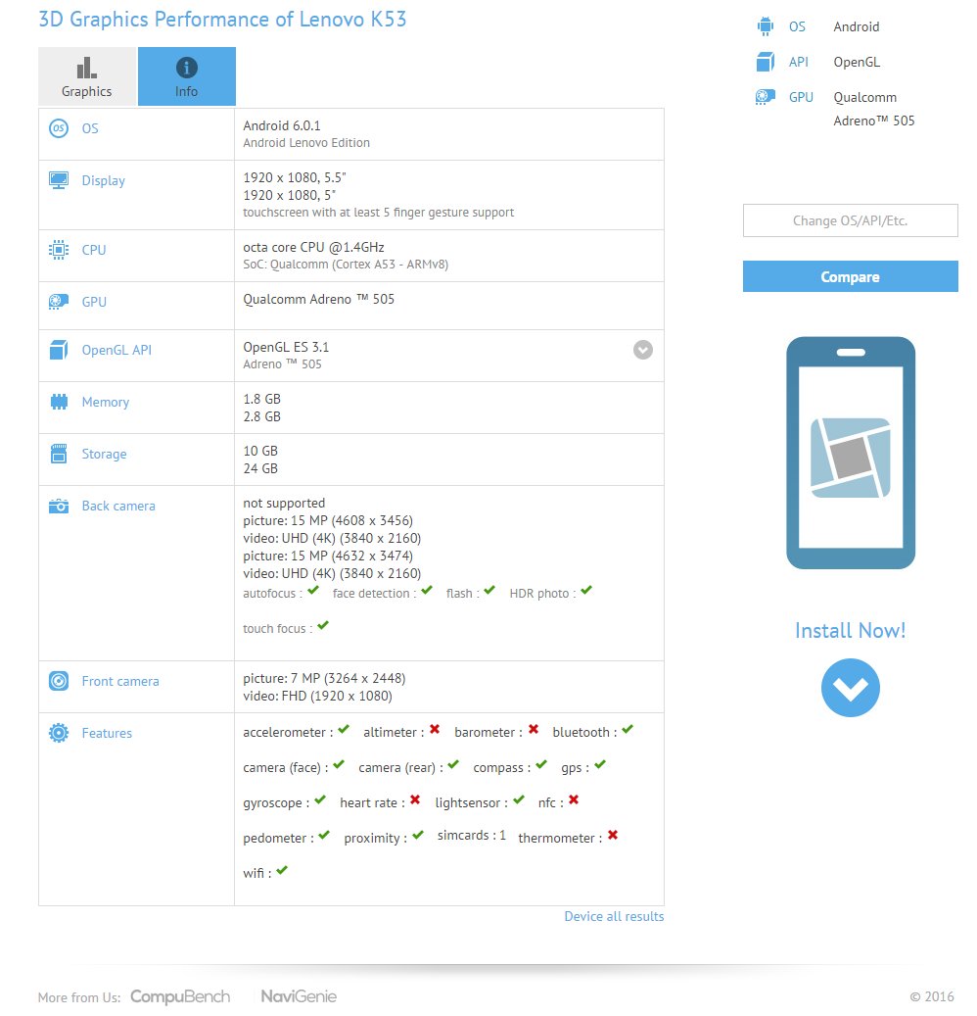This screenshot has width=977, height=1016.
Task: Click the thermometer red cross mark
Action: (613, 835)
